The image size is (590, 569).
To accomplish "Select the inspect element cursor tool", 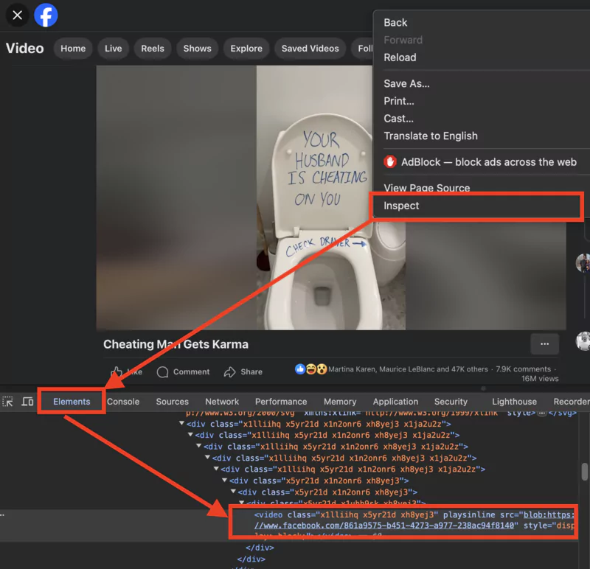I will (x=7, y=402).
